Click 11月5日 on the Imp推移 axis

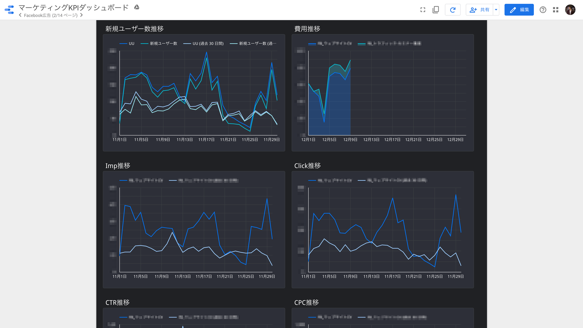(141, 276)
